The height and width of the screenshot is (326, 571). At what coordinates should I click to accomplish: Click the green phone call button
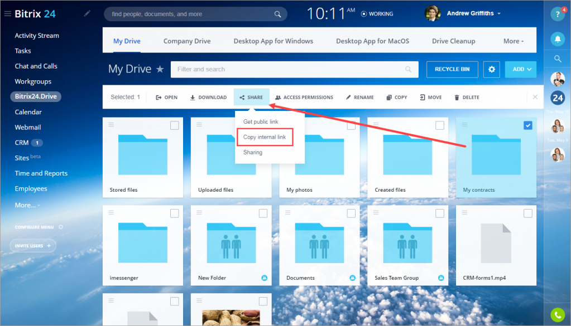558,315
